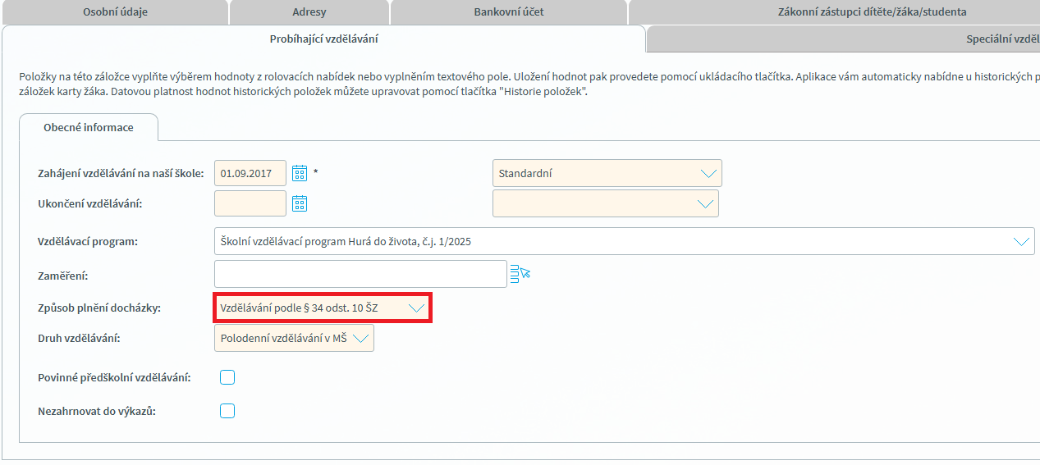This screenshot has width=1040, height=465.
Task: Open calendar for Zahájení vzdělávání date
Action: pos(300,173)
